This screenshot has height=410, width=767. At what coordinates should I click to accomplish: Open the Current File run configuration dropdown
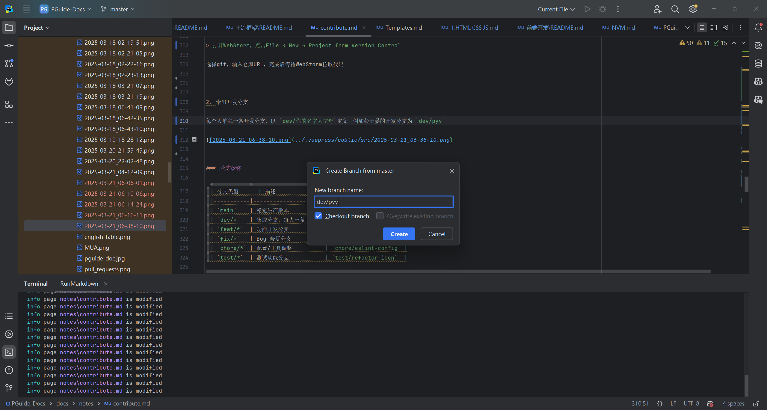(556, 9)
